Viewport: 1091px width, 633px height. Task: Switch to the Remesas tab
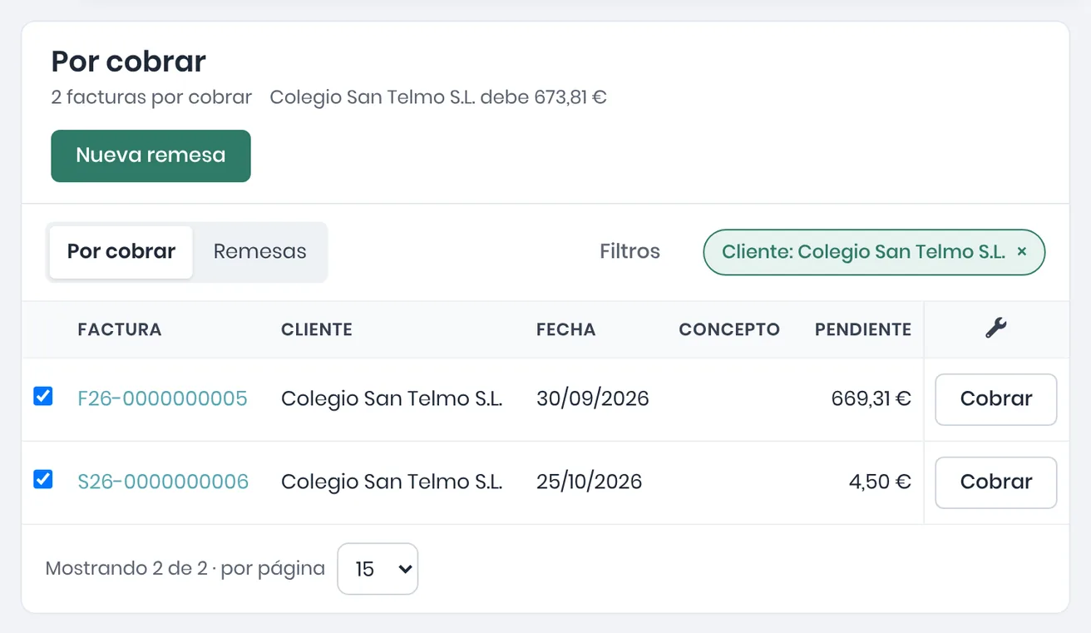[x=259, y=251]
